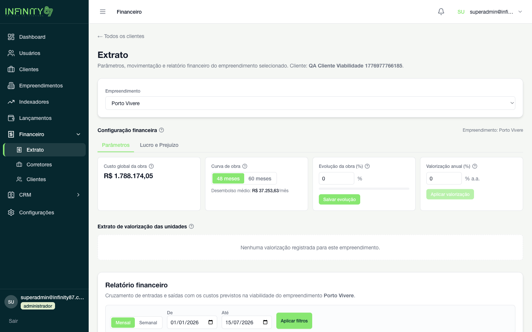
Task: Click the Até date field 15/07/2026
Action: (246, 322)
